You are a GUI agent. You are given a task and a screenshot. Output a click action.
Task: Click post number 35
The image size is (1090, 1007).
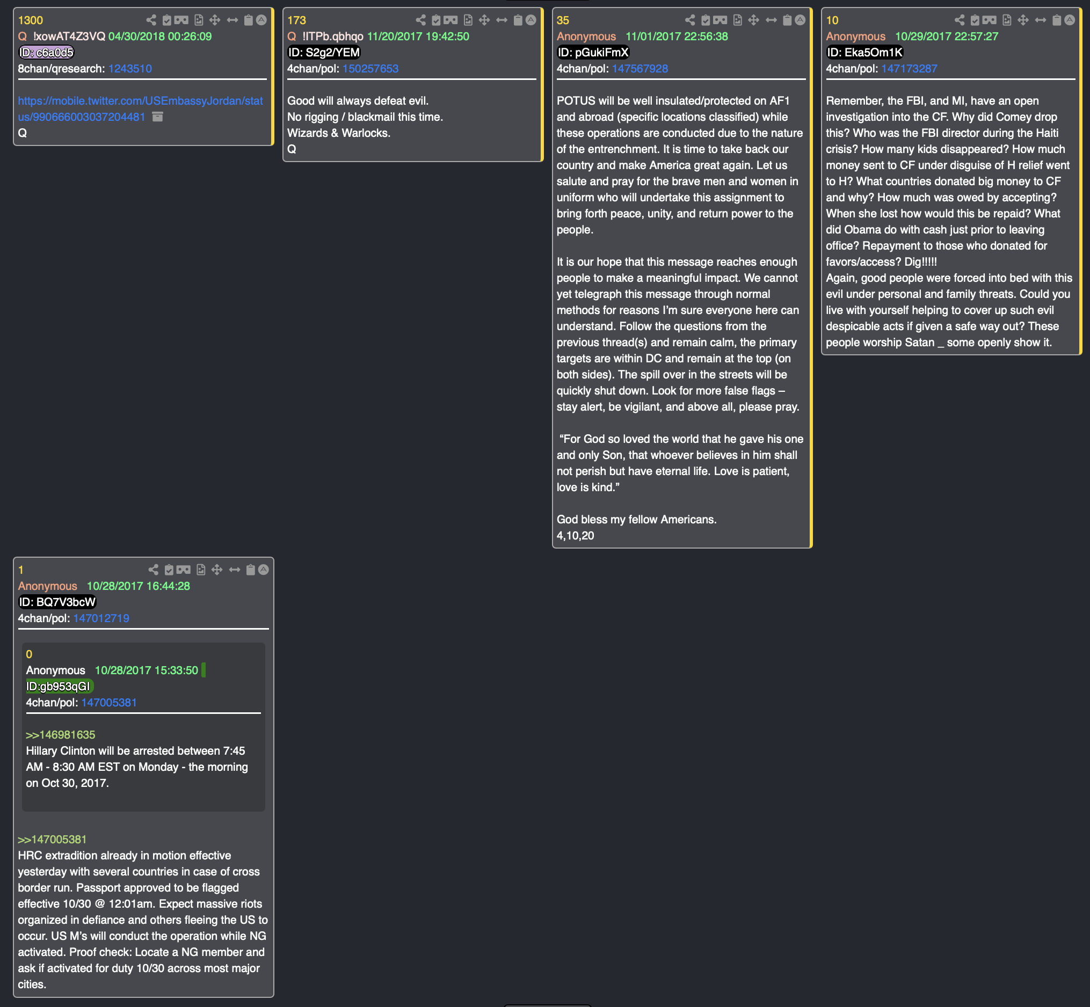point(563,20)
